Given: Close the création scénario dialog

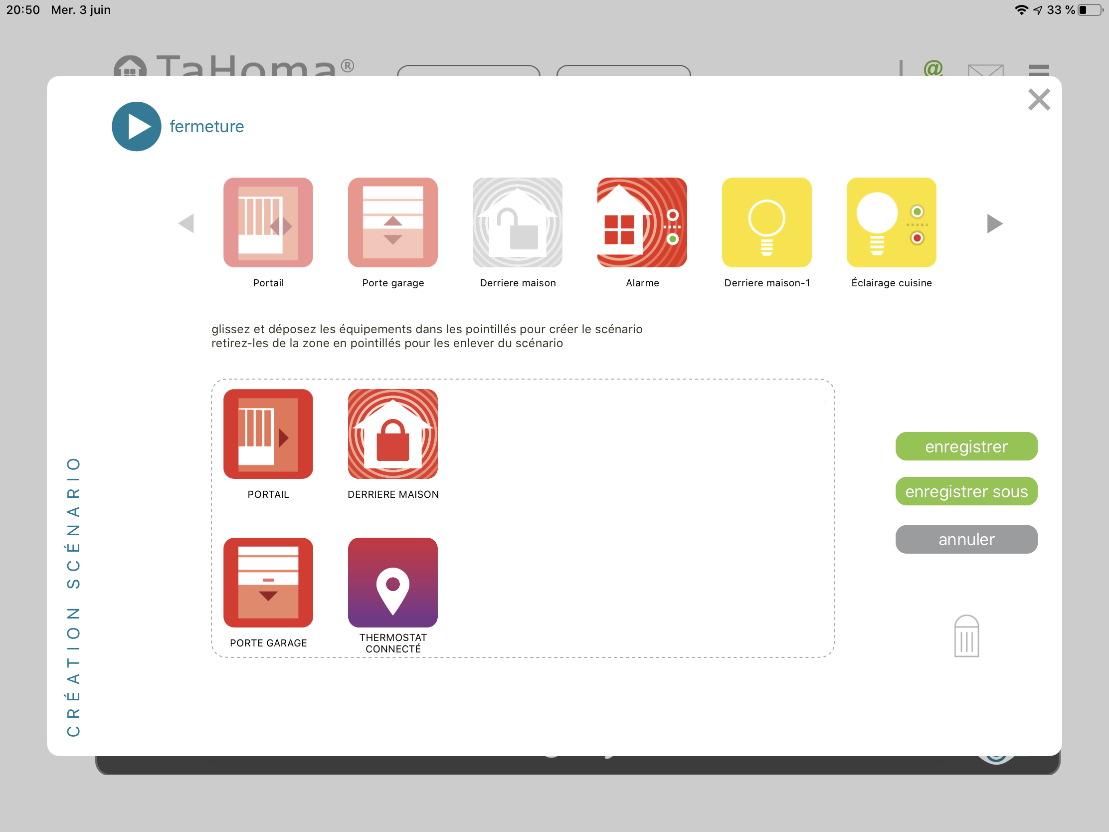Looking at the screenshot, I should 1039,99.
